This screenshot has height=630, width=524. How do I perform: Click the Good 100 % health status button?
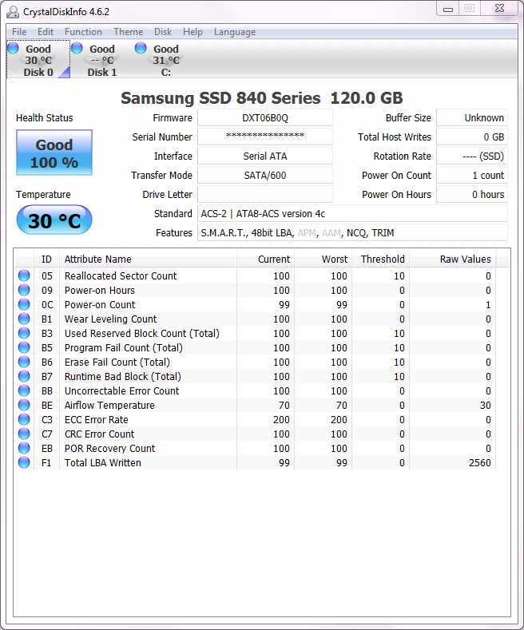point(54,153)
